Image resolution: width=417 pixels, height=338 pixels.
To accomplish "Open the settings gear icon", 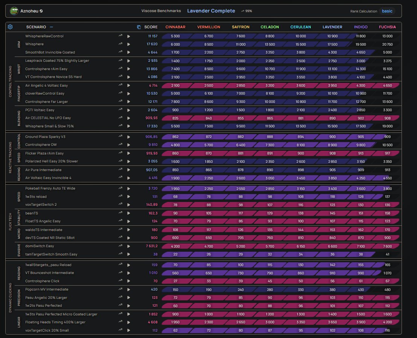I will coord(10,27).
